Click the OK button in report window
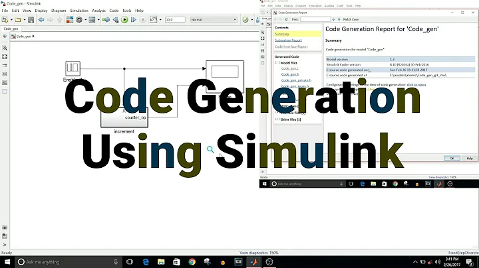Viewport: 479px width, 268px height. (452, 158)
